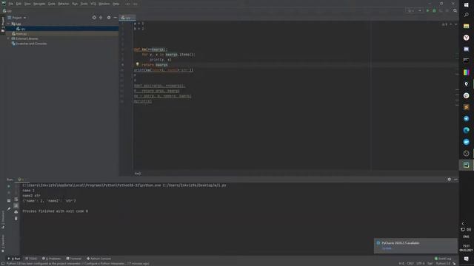The width and height of the screenshot is (474, 266).
Task: Click the kw() breadcrumb below editor
Action: tap(138, 174)
